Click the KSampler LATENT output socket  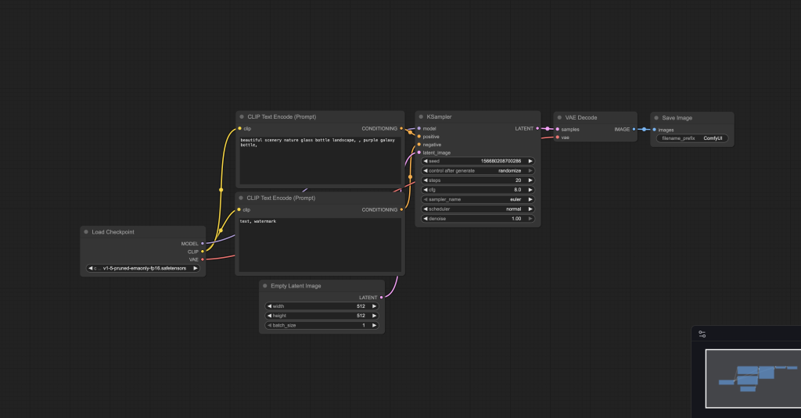[537, 128]
